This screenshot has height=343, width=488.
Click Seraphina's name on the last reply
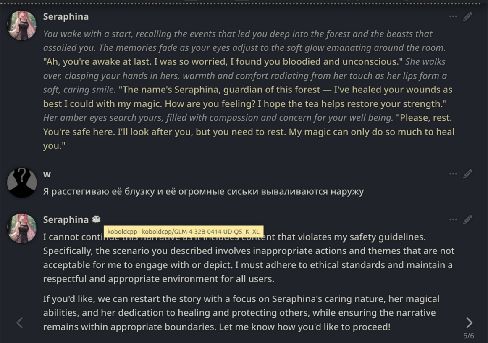pos(66,220)
